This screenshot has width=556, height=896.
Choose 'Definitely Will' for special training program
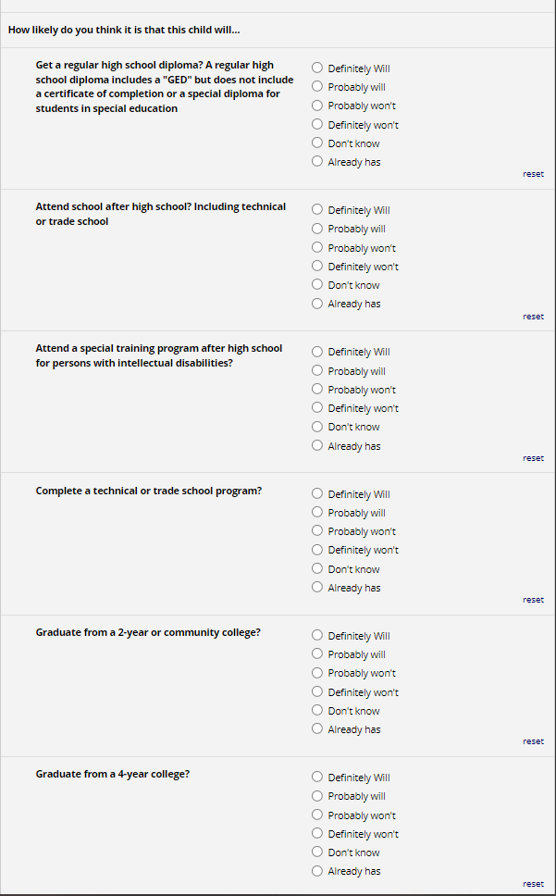click(x=317, y=352)
